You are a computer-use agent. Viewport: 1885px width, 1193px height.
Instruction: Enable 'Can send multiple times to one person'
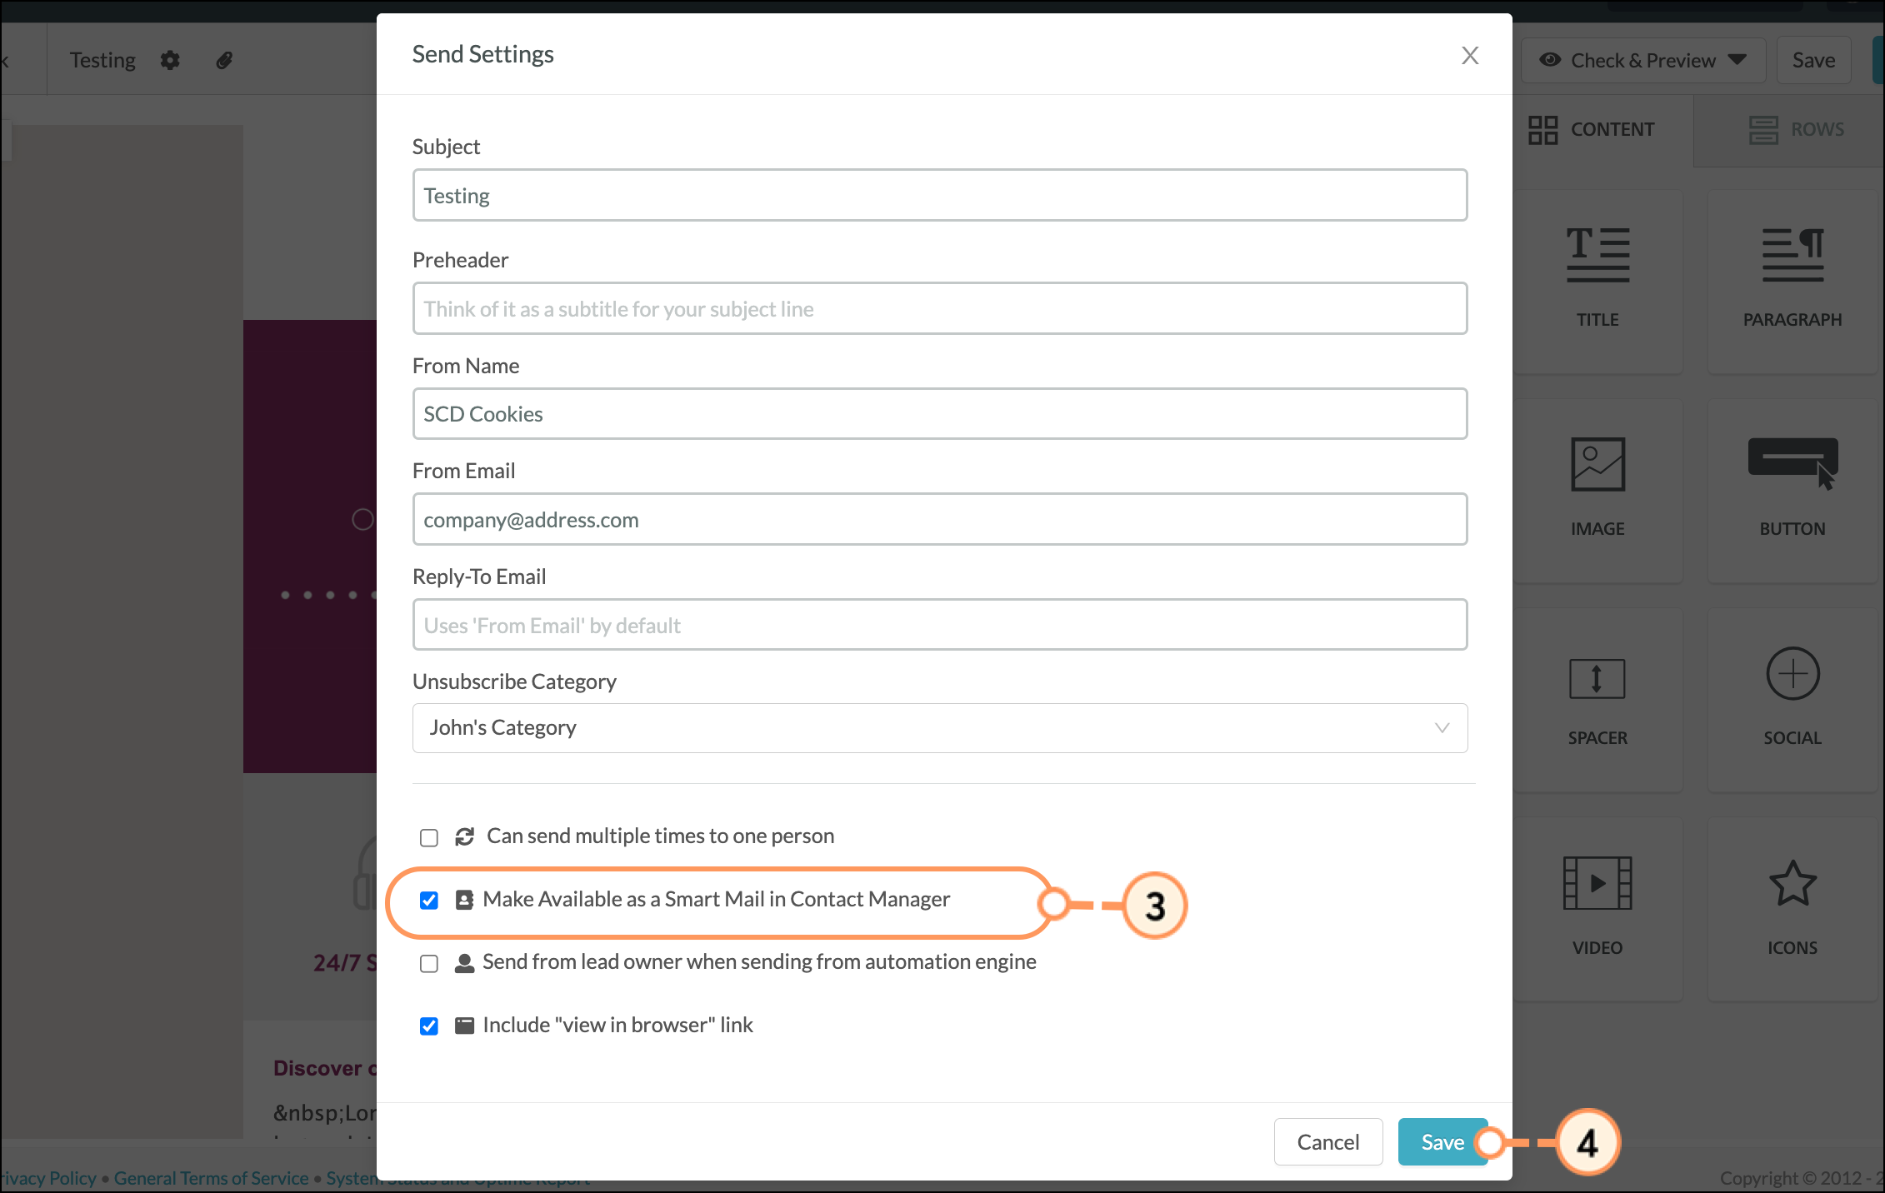(429, 837)
